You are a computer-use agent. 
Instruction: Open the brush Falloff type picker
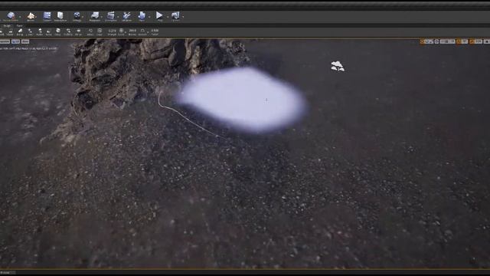point(142,31)
